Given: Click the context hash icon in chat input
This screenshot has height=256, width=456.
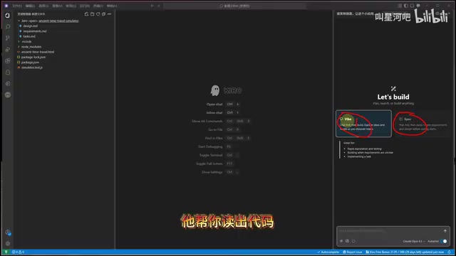Looking at the screenshot, I should [341, 241].
